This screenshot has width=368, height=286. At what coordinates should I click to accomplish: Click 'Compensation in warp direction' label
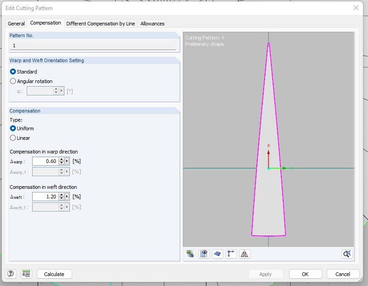(x=44, y=152)
